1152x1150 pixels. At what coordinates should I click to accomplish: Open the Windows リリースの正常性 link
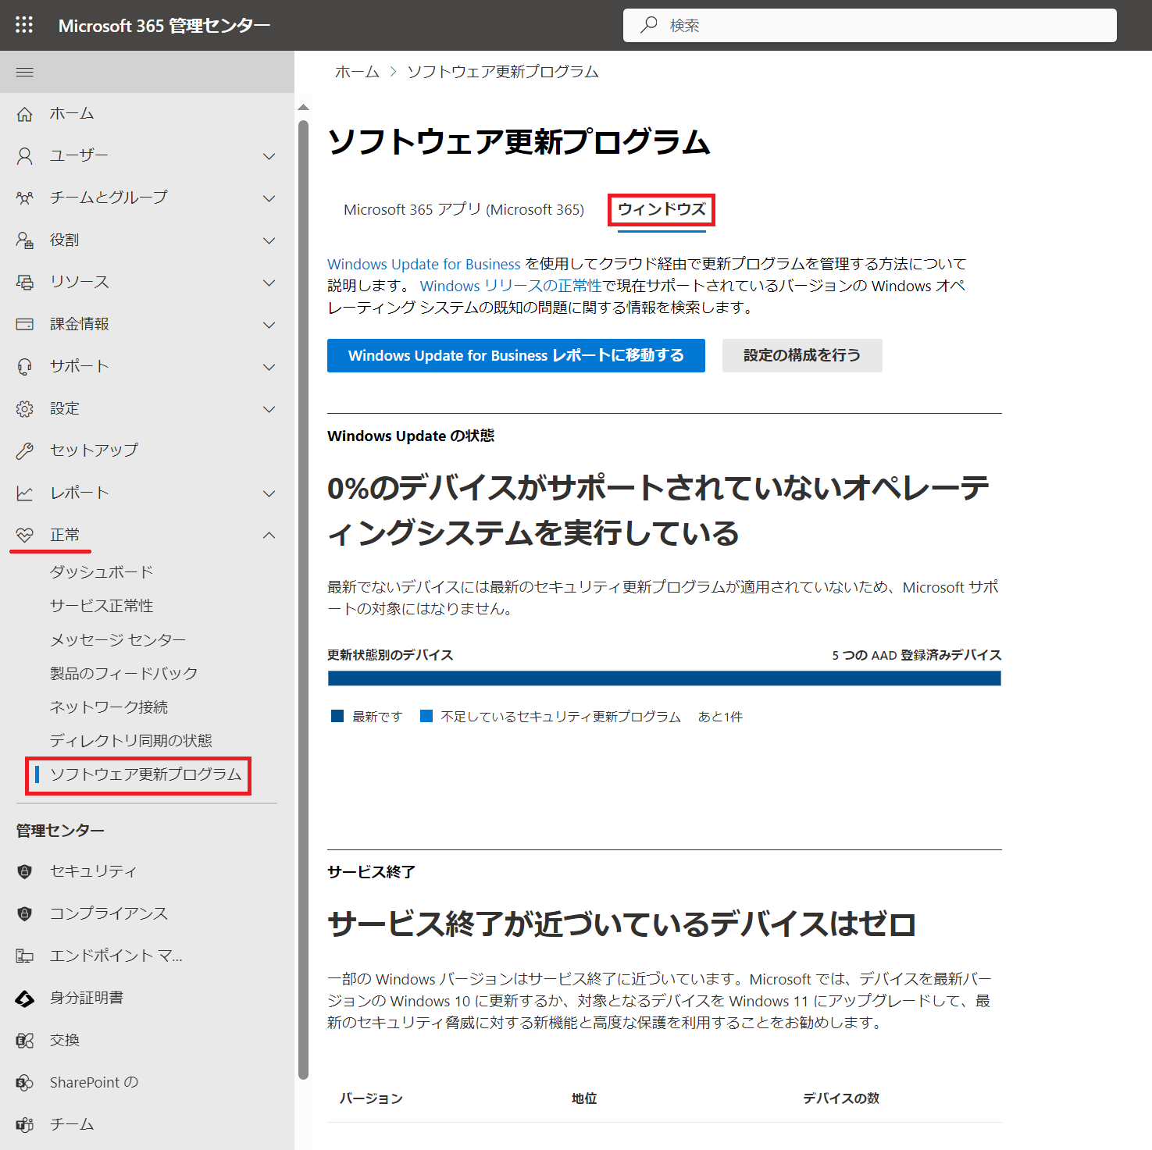tap(511, 286)
